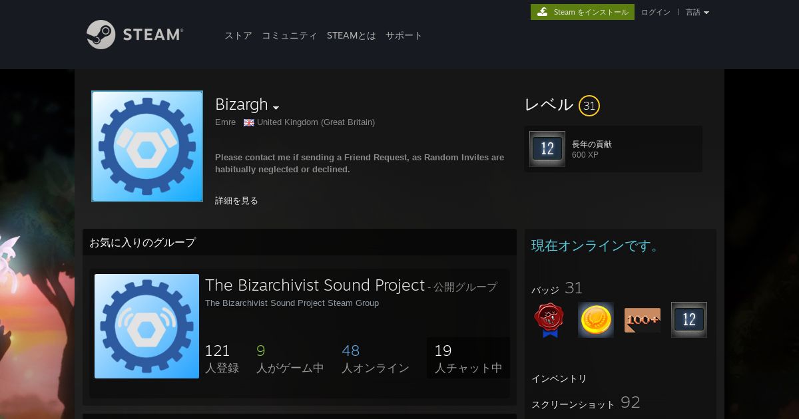Click the level 31 circle badge

589,106
